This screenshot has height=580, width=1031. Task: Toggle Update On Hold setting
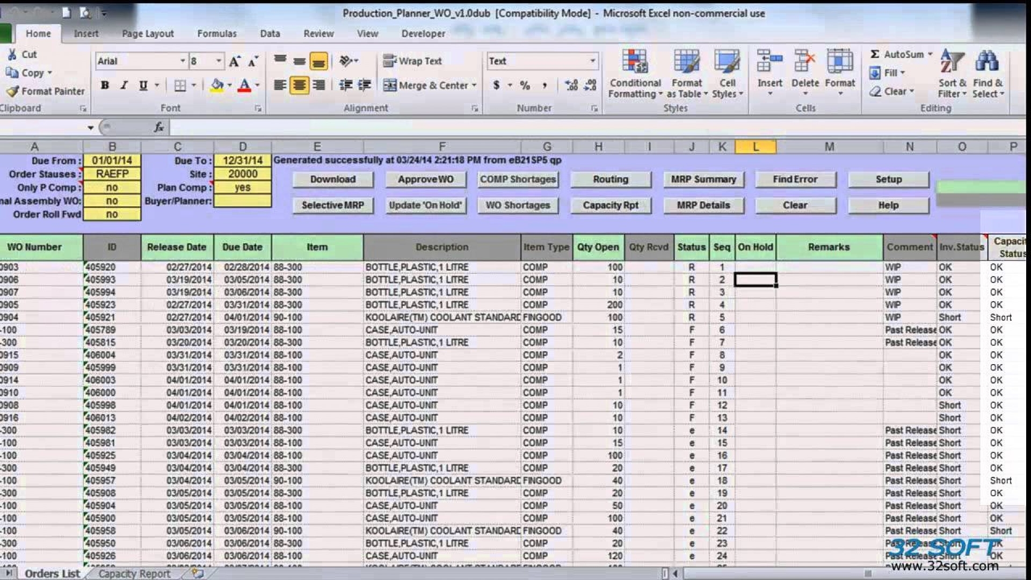point(426,205)
